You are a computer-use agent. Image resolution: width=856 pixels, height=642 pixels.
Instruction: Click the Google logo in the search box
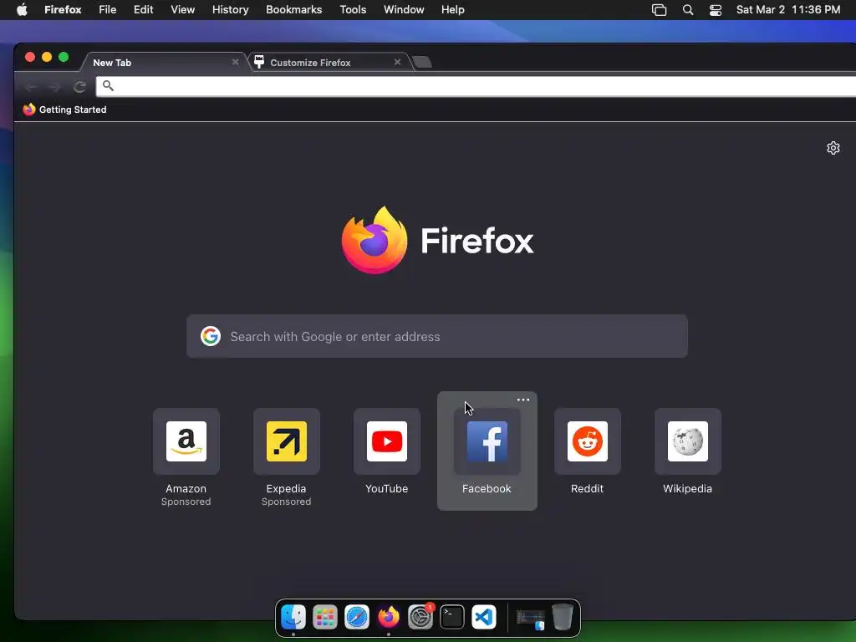[x=210, y=336]
